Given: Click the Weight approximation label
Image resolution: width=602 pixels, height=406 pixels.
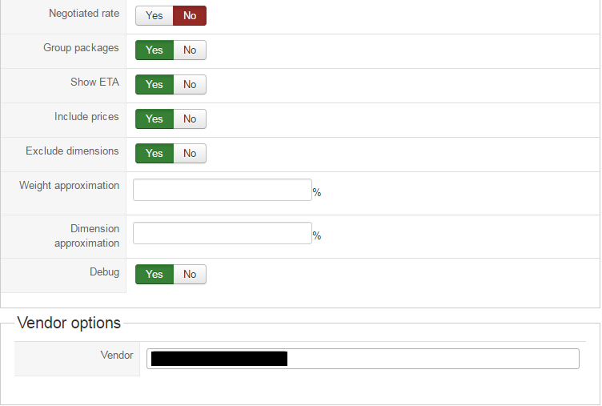Looking at the screenshot, I should (69, 186).
